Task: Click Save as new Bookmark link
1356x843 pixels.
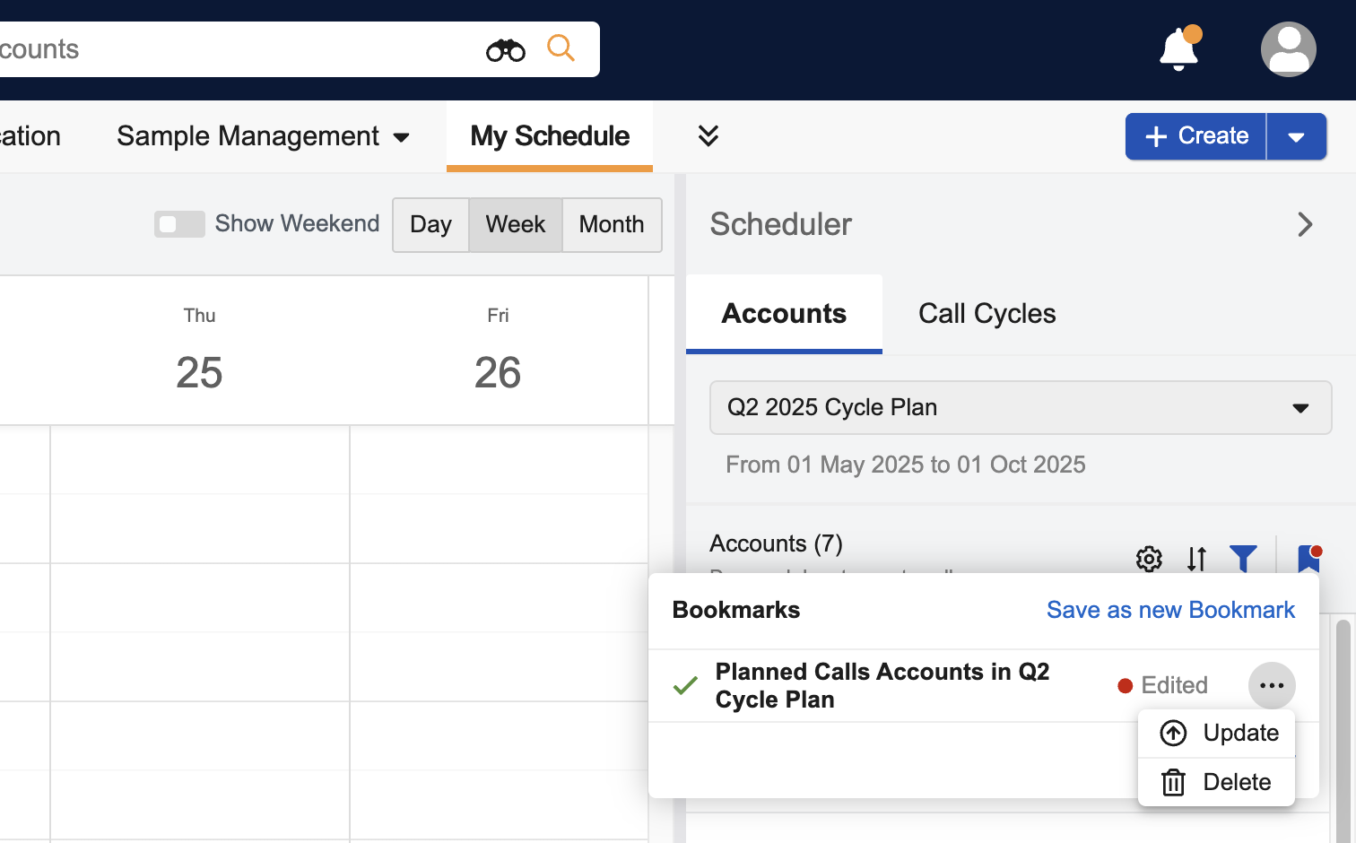Action: (x=1170, y=610)
